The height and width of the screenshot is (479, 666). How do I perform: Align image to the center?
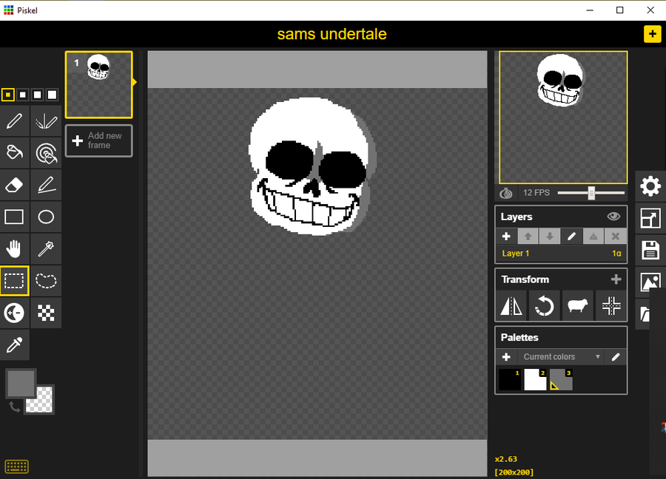coord(611,305)
